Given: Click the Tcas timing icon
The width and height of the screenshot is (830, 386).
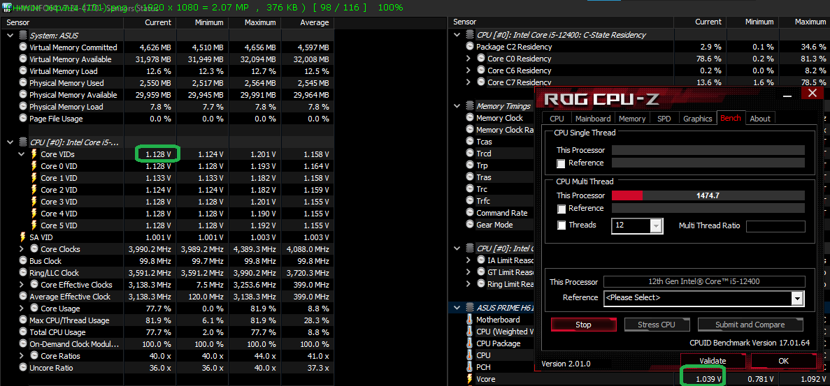Looking at the screenshot, I should point(470,142).
